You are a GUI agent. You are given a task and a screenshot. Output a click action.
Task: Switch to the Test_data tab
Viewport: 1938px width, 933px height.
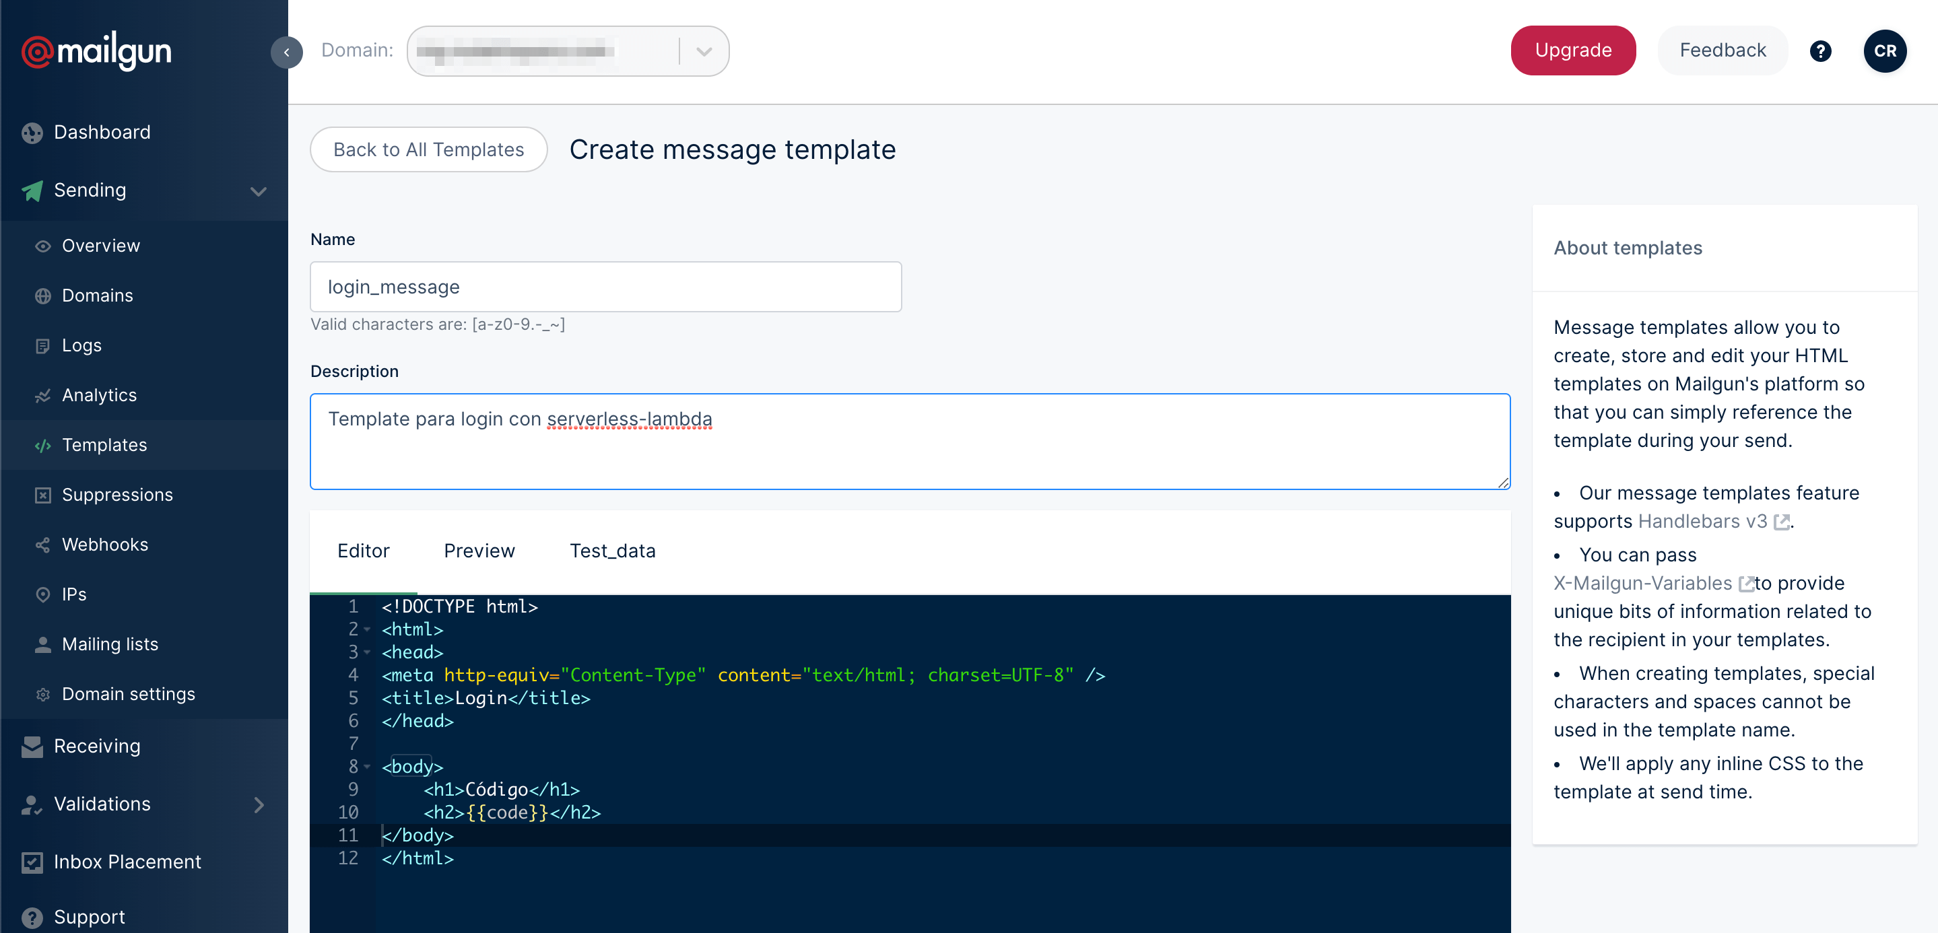pyautogui.click(x=612, y=551)
